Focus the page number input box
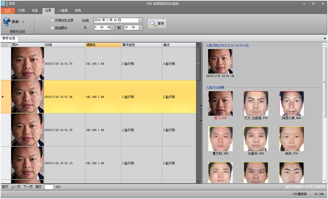328x199 pixels. coord(49,187)
